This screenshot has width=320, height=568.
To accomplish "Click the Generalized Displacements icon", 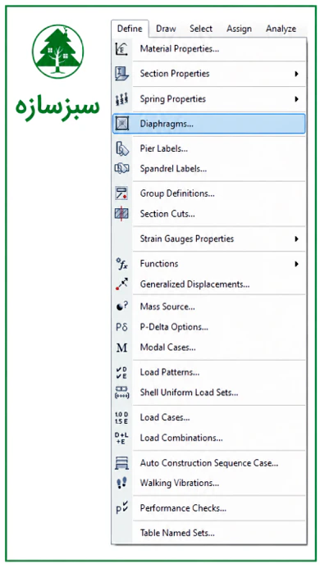I will (x=121, y=284).
